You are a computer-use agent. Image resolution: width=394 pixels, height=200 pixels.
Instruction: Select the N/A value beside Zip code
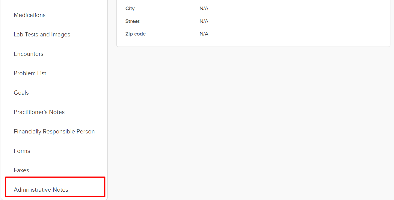(204, 34)
